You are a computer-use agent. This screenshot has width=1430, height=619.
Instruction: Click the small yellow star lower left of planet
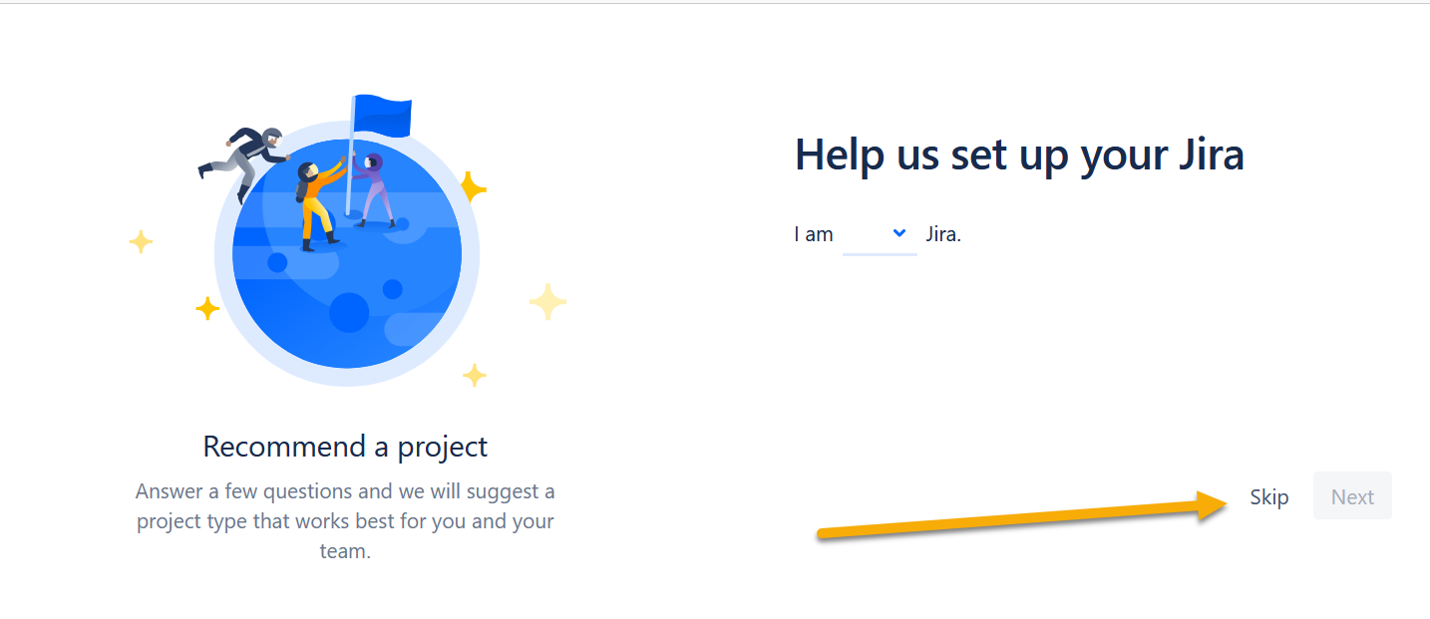point(207,309)
